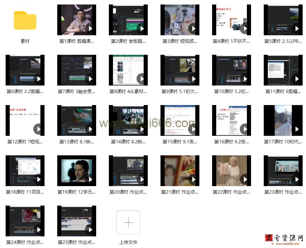This screenshot has width=306, height=248.
Task: Click the file name 第10课时 5.2初...
Action: click(x=232, y=92)
